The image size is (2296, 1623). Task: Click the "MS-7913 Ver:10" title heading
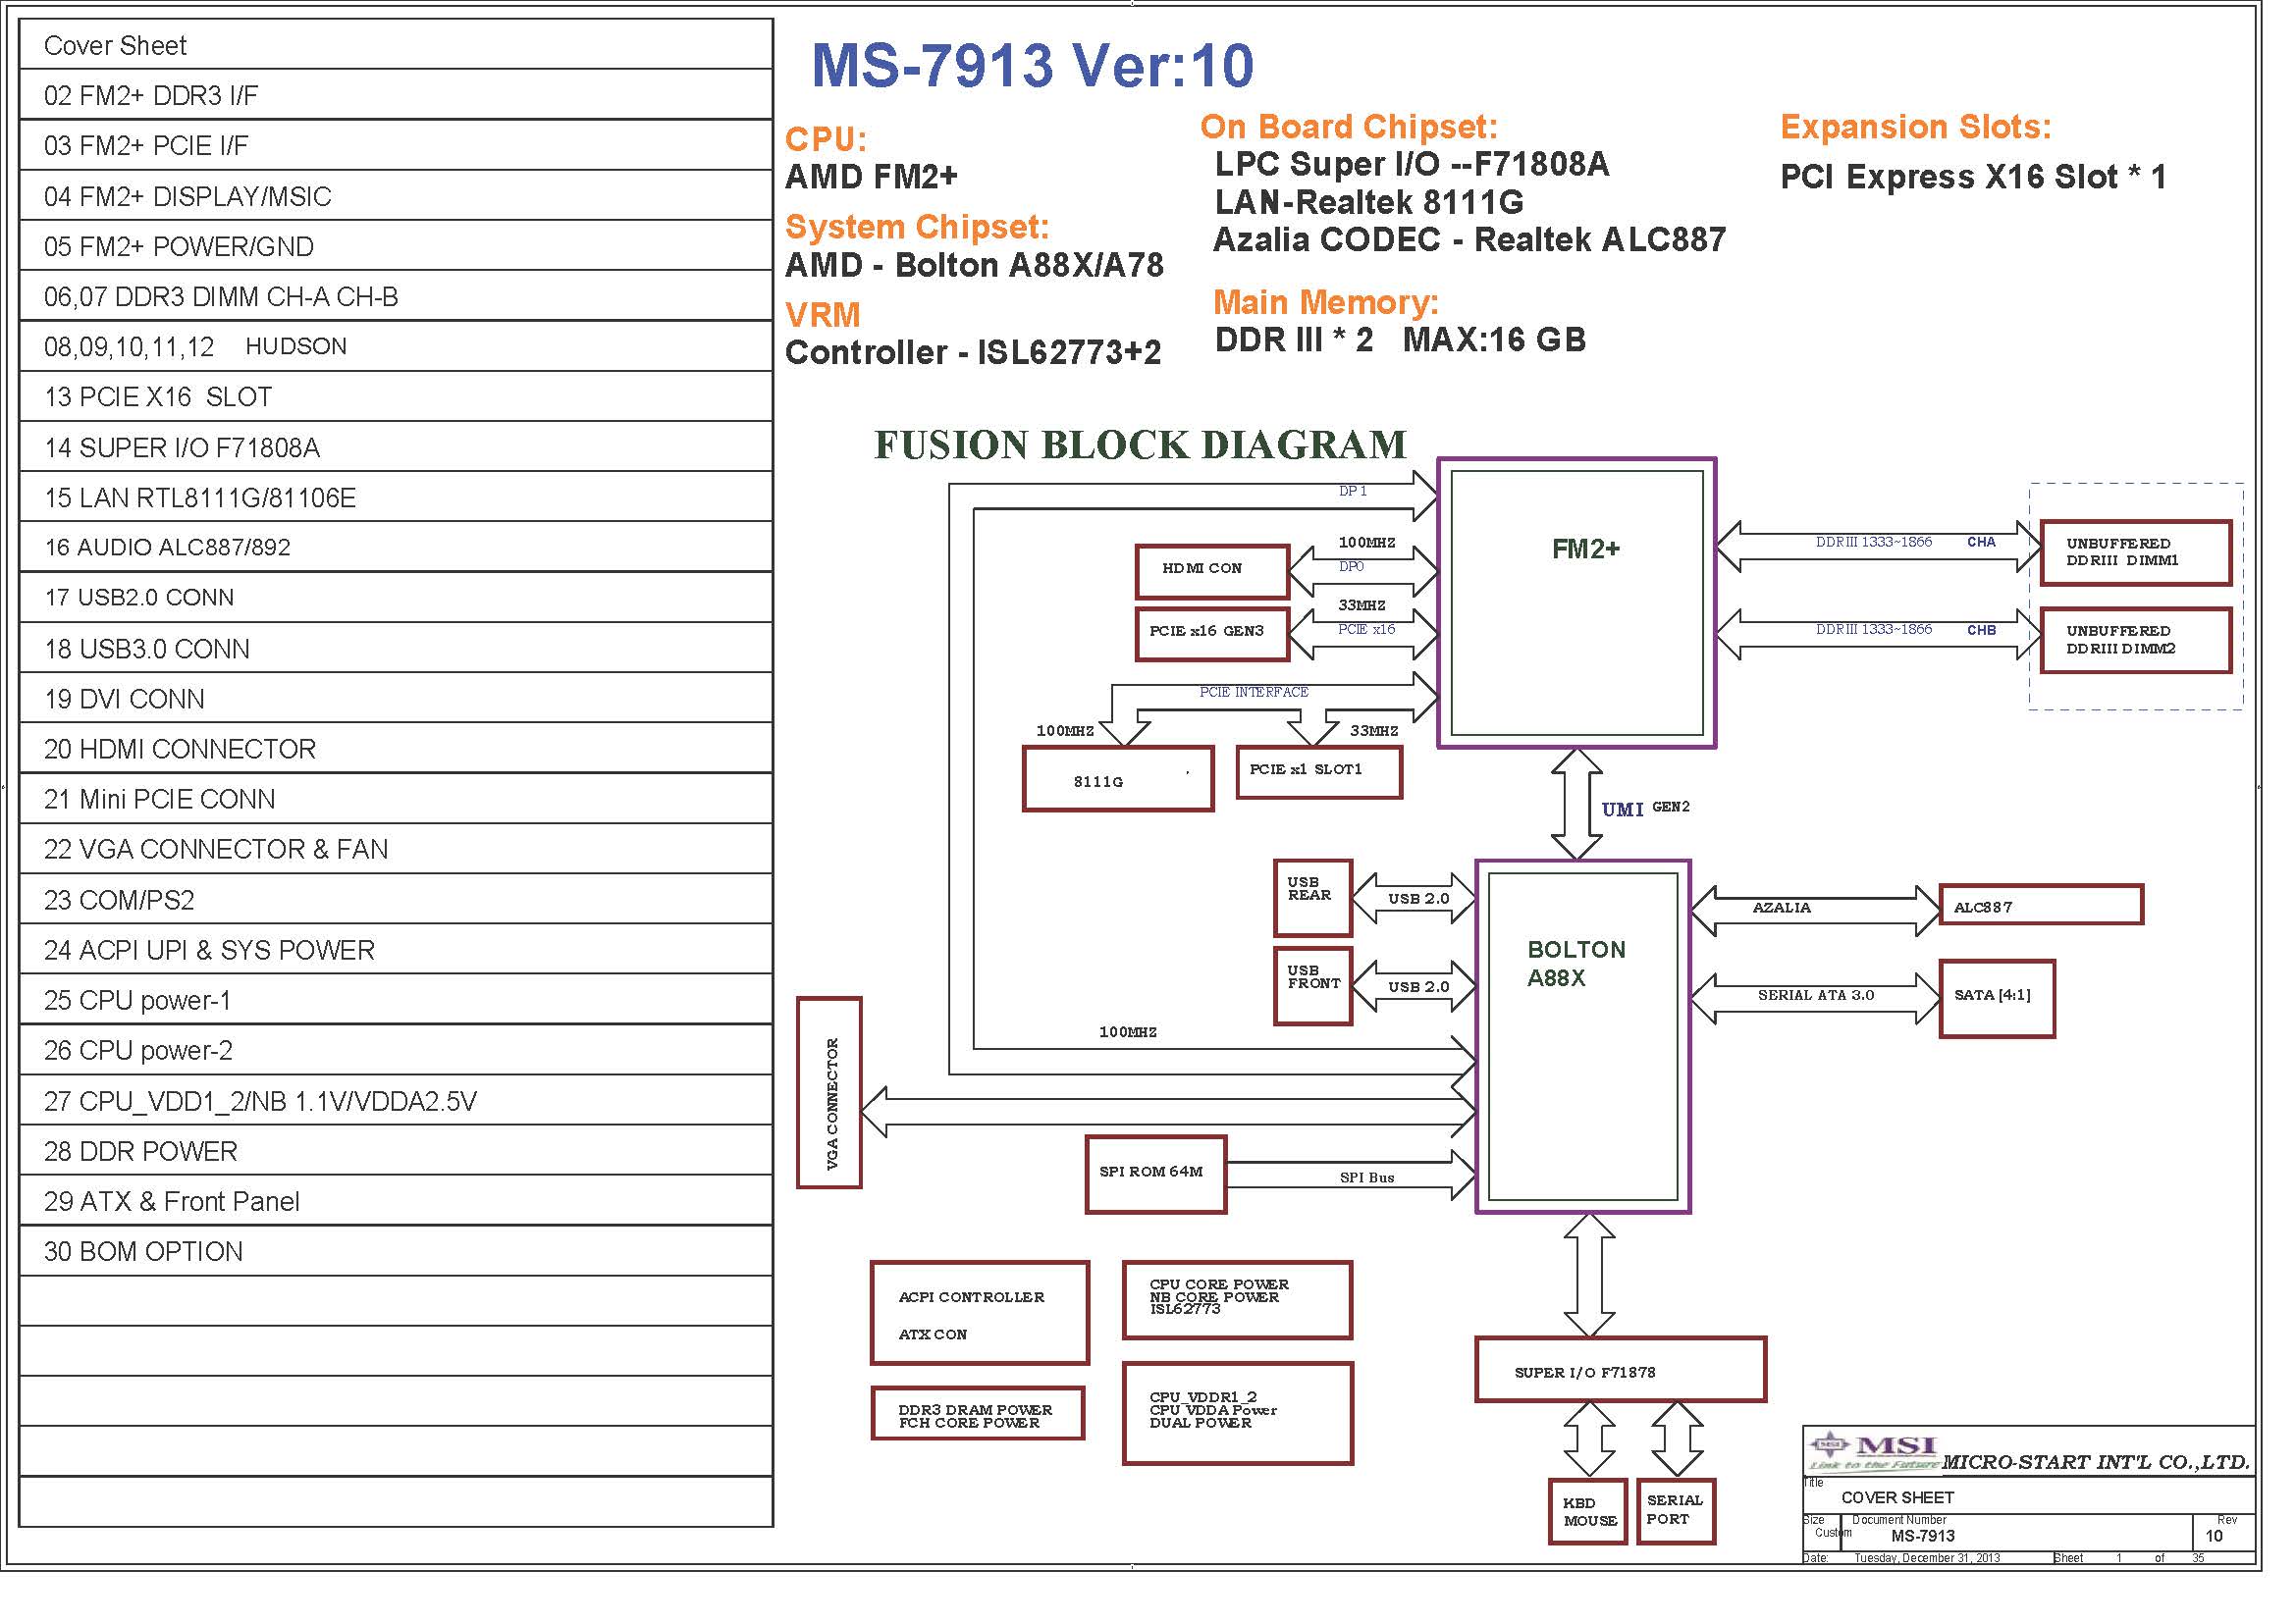1032,65
